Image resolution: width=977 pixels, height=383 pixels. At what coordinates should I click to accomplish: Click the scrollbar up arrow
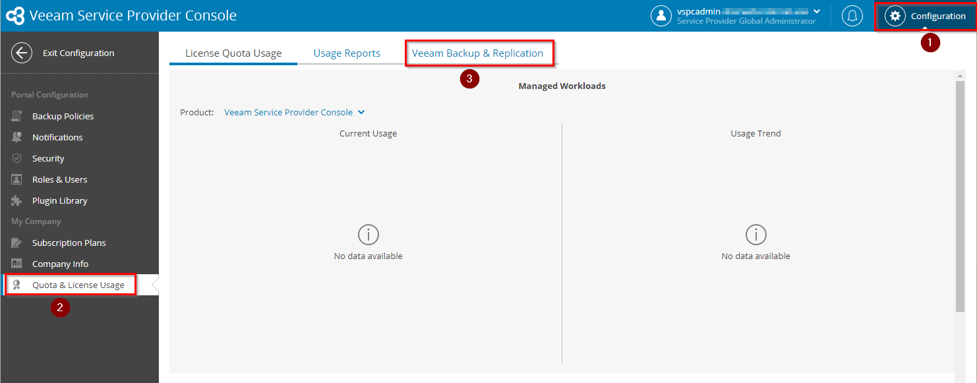click(960, 76)
